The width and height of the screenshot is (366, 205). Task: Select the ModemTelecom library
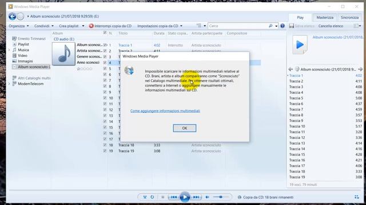[x=30, y=84]
